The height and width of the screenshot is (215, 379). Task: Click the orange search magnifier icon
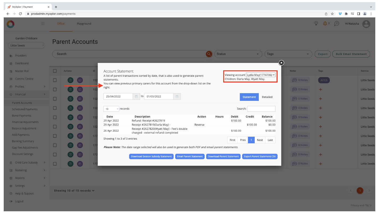[209, 54]
